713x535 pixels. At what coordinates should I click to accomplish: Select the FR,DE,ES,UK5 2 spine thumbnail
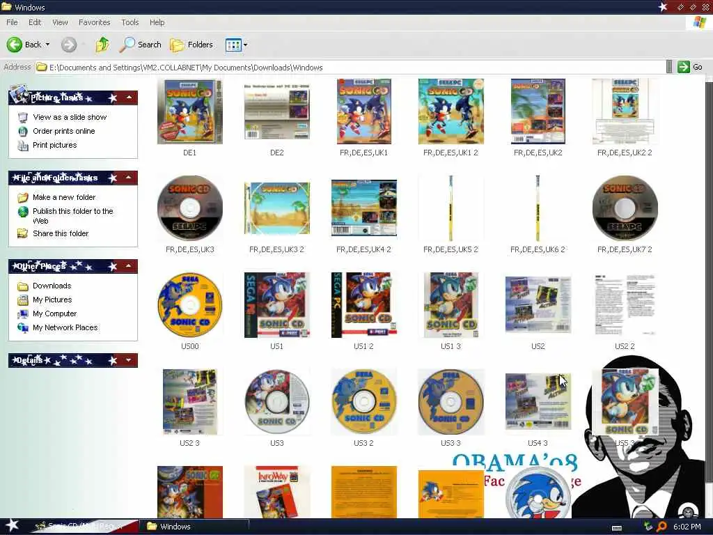point(450,208)
